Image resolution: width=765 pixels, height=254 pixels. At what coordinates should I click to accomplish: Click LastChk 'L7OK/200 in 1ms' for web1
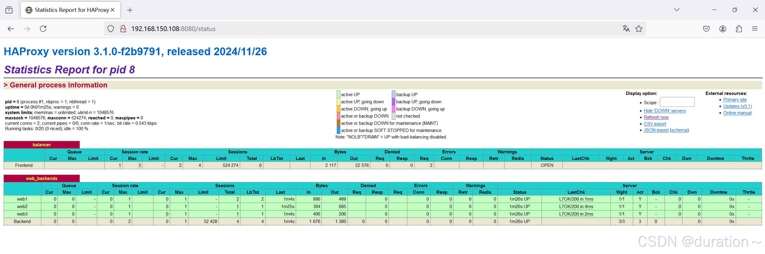pos(576,199)
